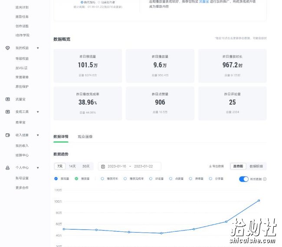Viewport: 282px width, 247px height.
Task: Enable the 评论量 metric option
Action: click(151, 179)
